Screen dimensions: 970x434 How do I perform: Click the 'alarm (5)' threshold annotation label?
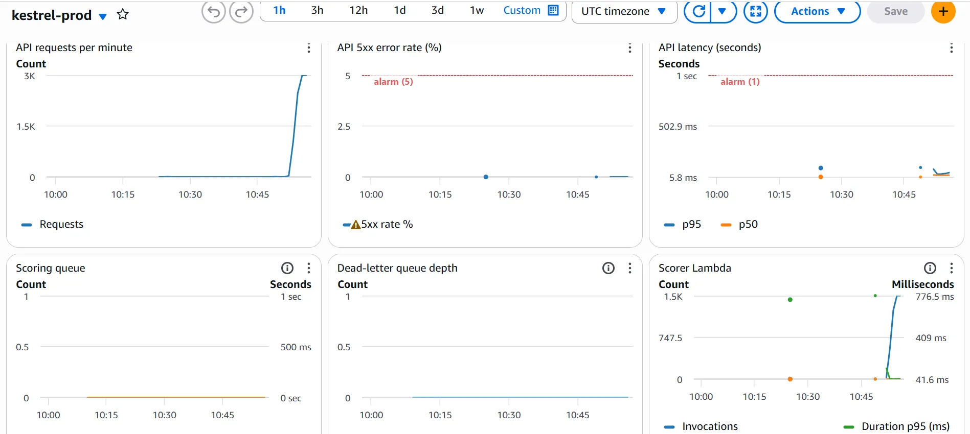point(393,82)
